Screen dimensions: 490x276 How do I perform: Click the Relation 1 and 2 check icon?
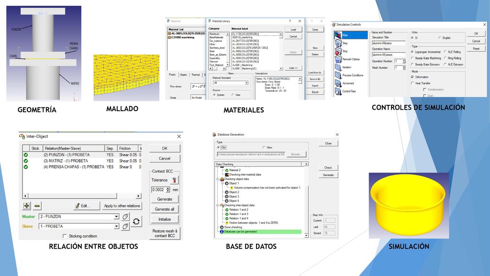(x=227, y=210)
